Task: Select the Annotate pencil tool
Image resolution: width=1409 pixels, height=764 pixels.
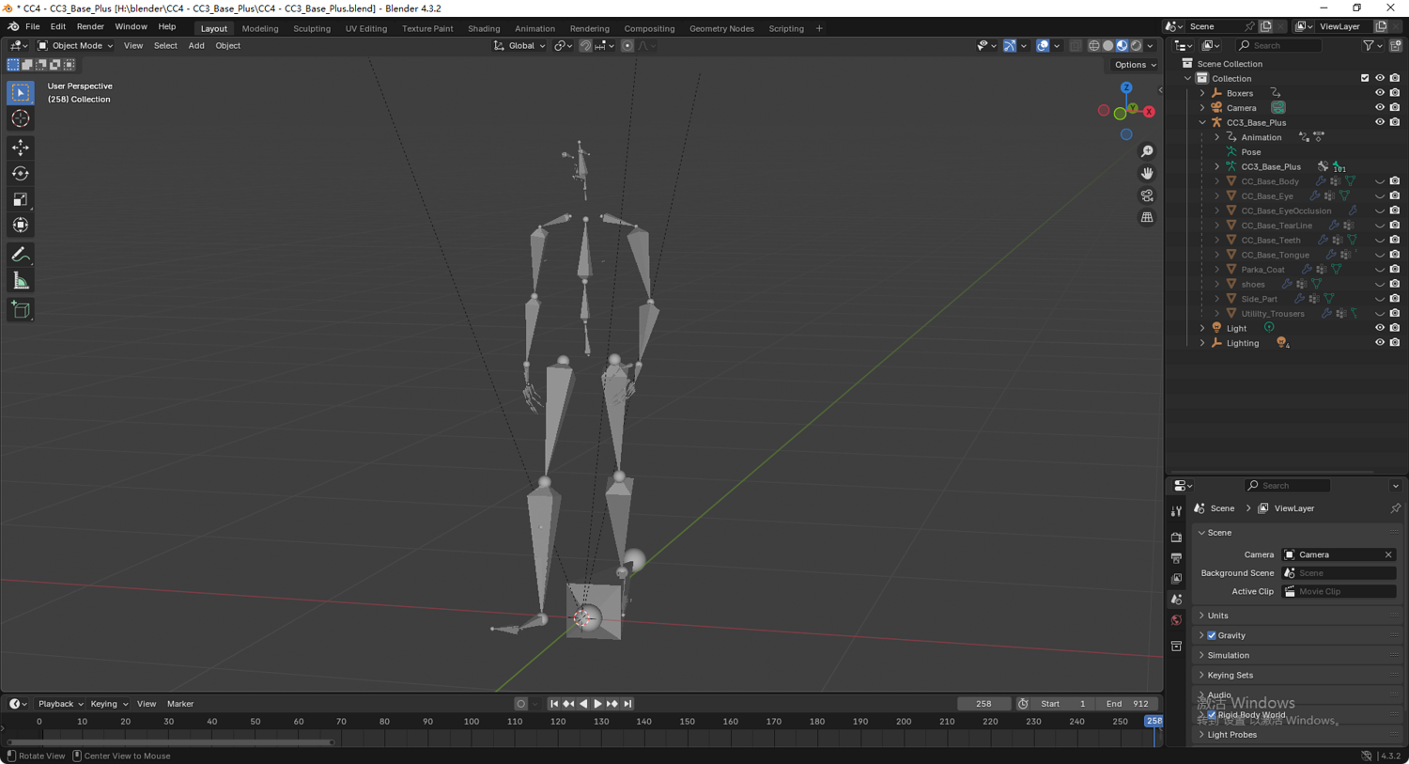Action: (21, 255)
